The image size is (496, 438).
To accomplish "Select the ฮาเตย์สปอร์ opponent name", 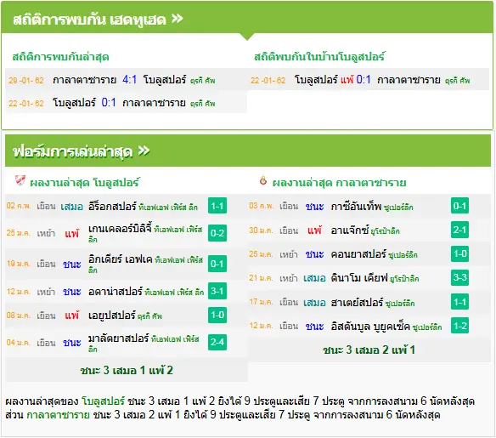I will (357, 302).
